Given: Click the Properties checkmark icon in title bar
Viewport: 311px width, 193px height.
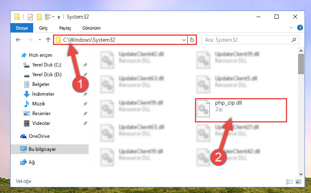Looking at the screenshot, I should click(30, 17).
